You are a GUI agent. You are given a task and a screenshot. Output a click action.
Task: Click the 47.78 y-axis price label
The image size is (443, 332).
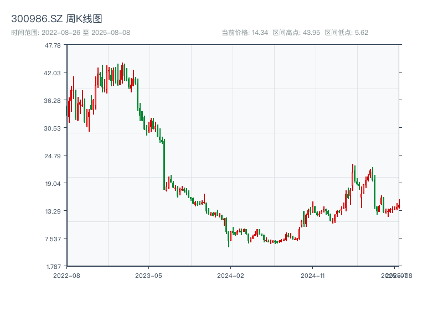point(52,45)
